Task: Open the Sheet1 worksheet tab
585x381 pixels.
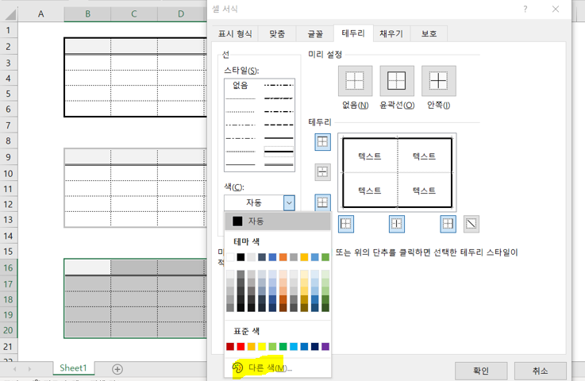Action: 73,368
